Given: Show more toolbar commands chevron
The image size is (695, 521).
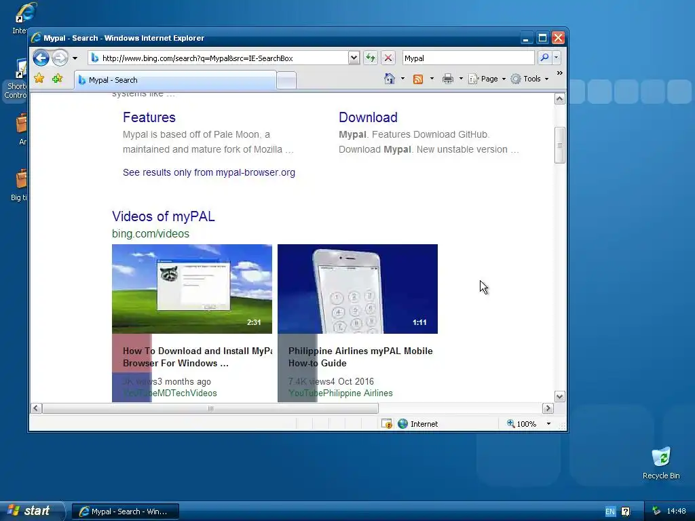Looking at the screenshot, I should [x=560, y=73].
